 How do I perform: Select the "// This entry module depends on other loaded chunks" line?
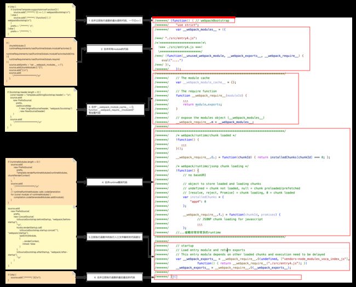(250, 254)
